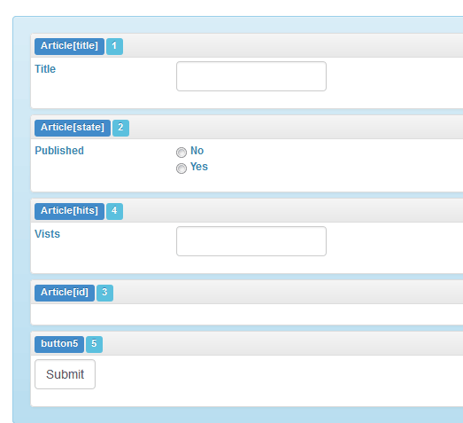The height and width of the screenshot is (423, 463).
Task: Click the Article[title] field badge
Action: (x=69, y=46)
